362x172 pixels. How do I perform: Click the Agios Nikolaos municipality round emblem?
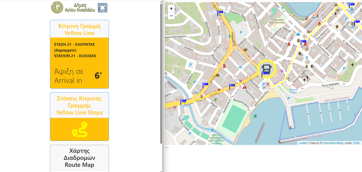pos(57,8)
